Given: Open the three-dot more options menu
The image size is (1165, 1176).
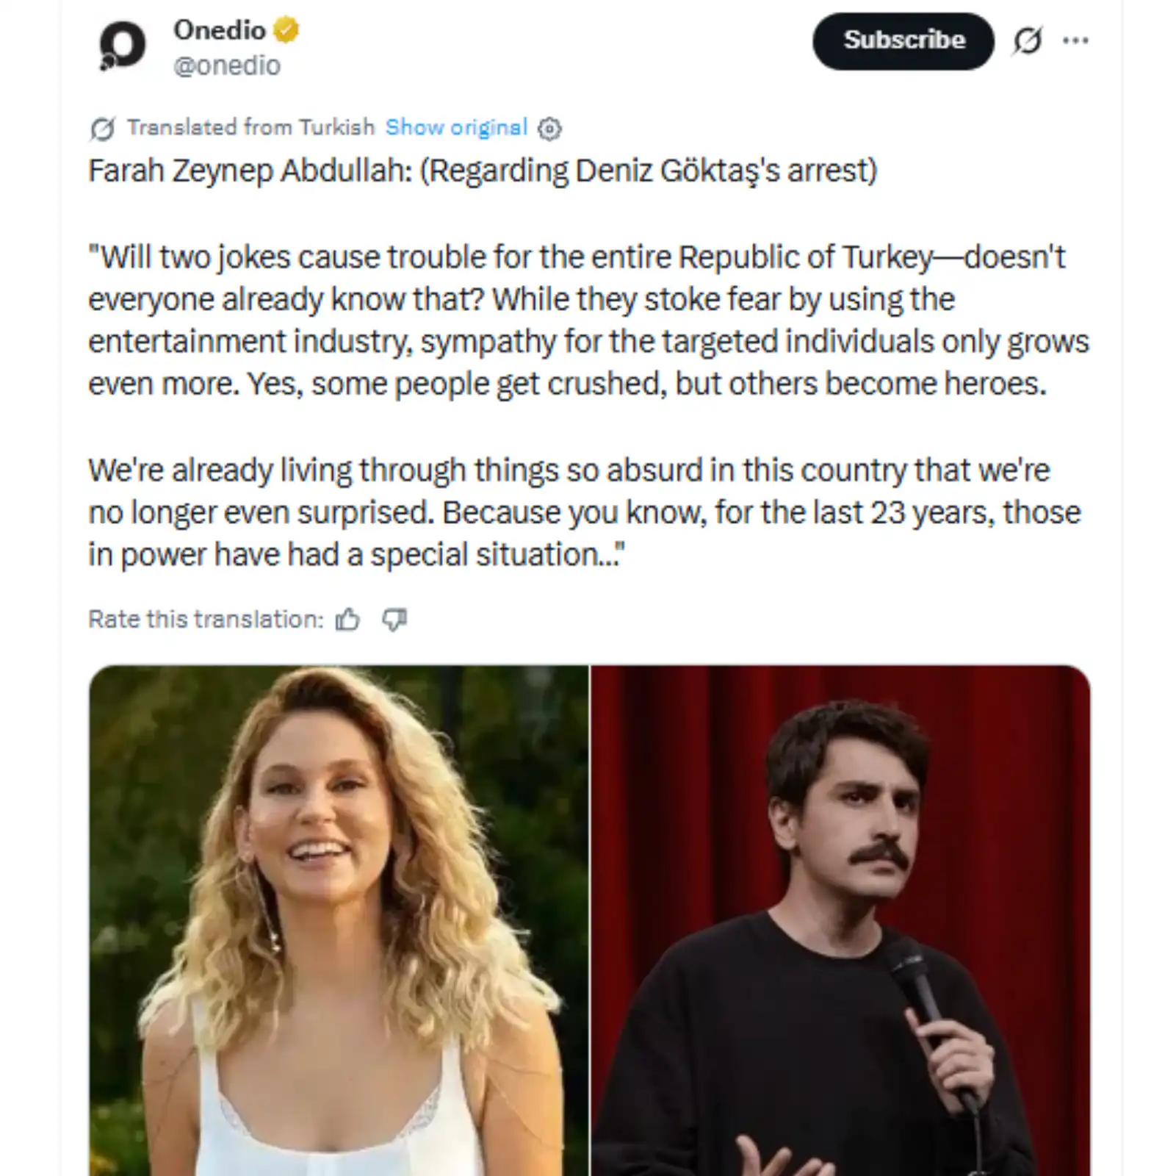Looking at the screenshot, I should [x=1075, y=40].
